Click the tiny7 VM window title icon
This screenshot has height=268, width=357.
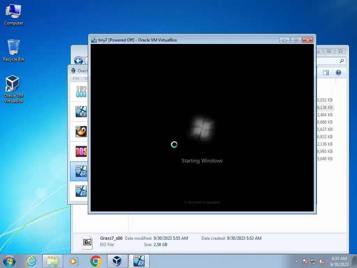(94, 40)
